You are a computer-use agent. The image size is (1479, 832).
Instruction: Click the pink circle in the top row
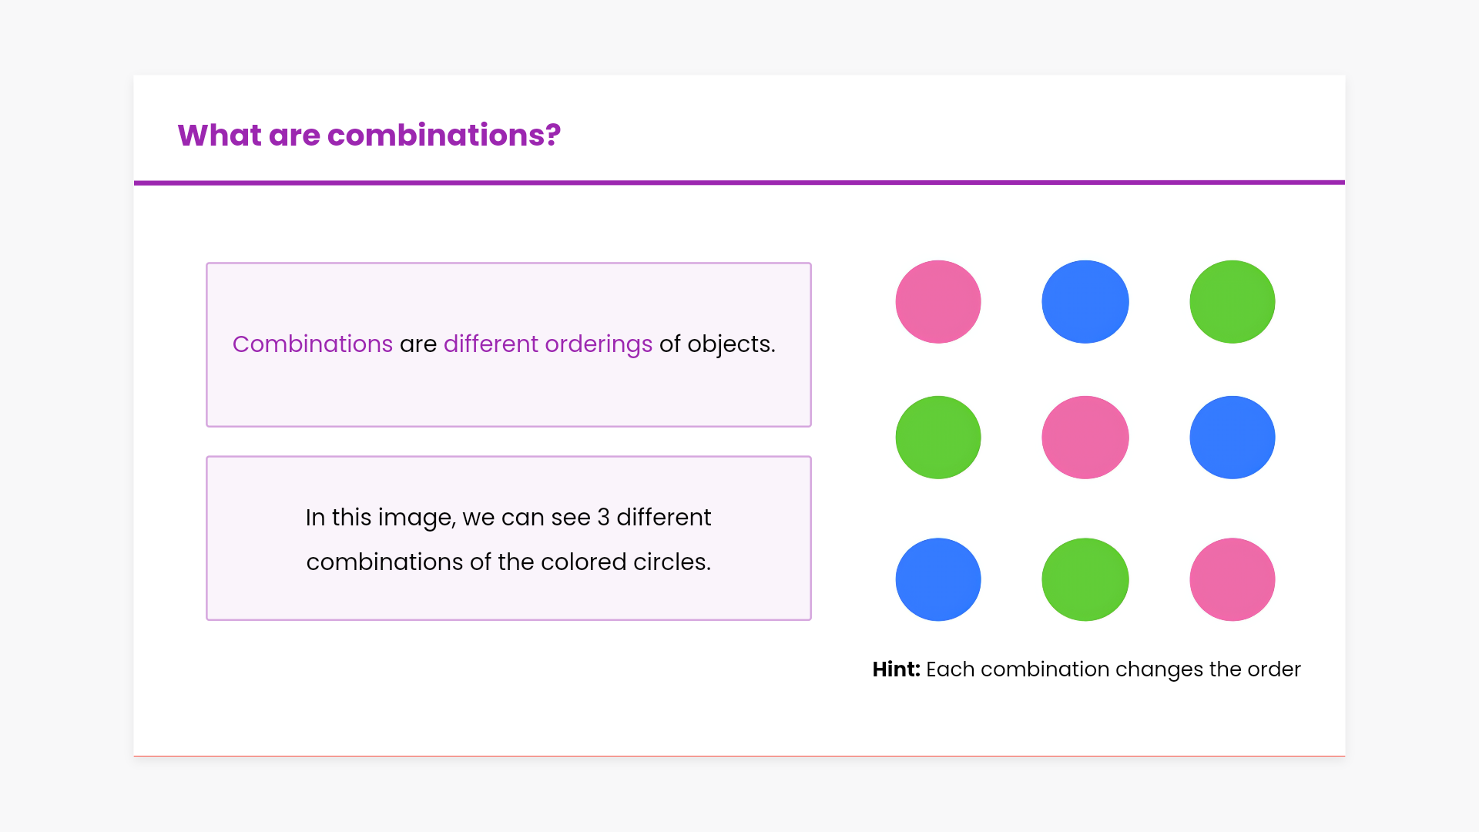937,301
